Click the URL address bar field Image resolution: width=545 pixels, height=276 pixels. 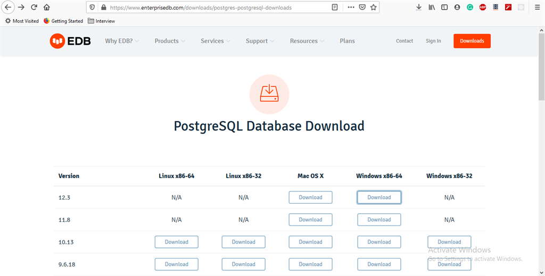click(213, 7)
